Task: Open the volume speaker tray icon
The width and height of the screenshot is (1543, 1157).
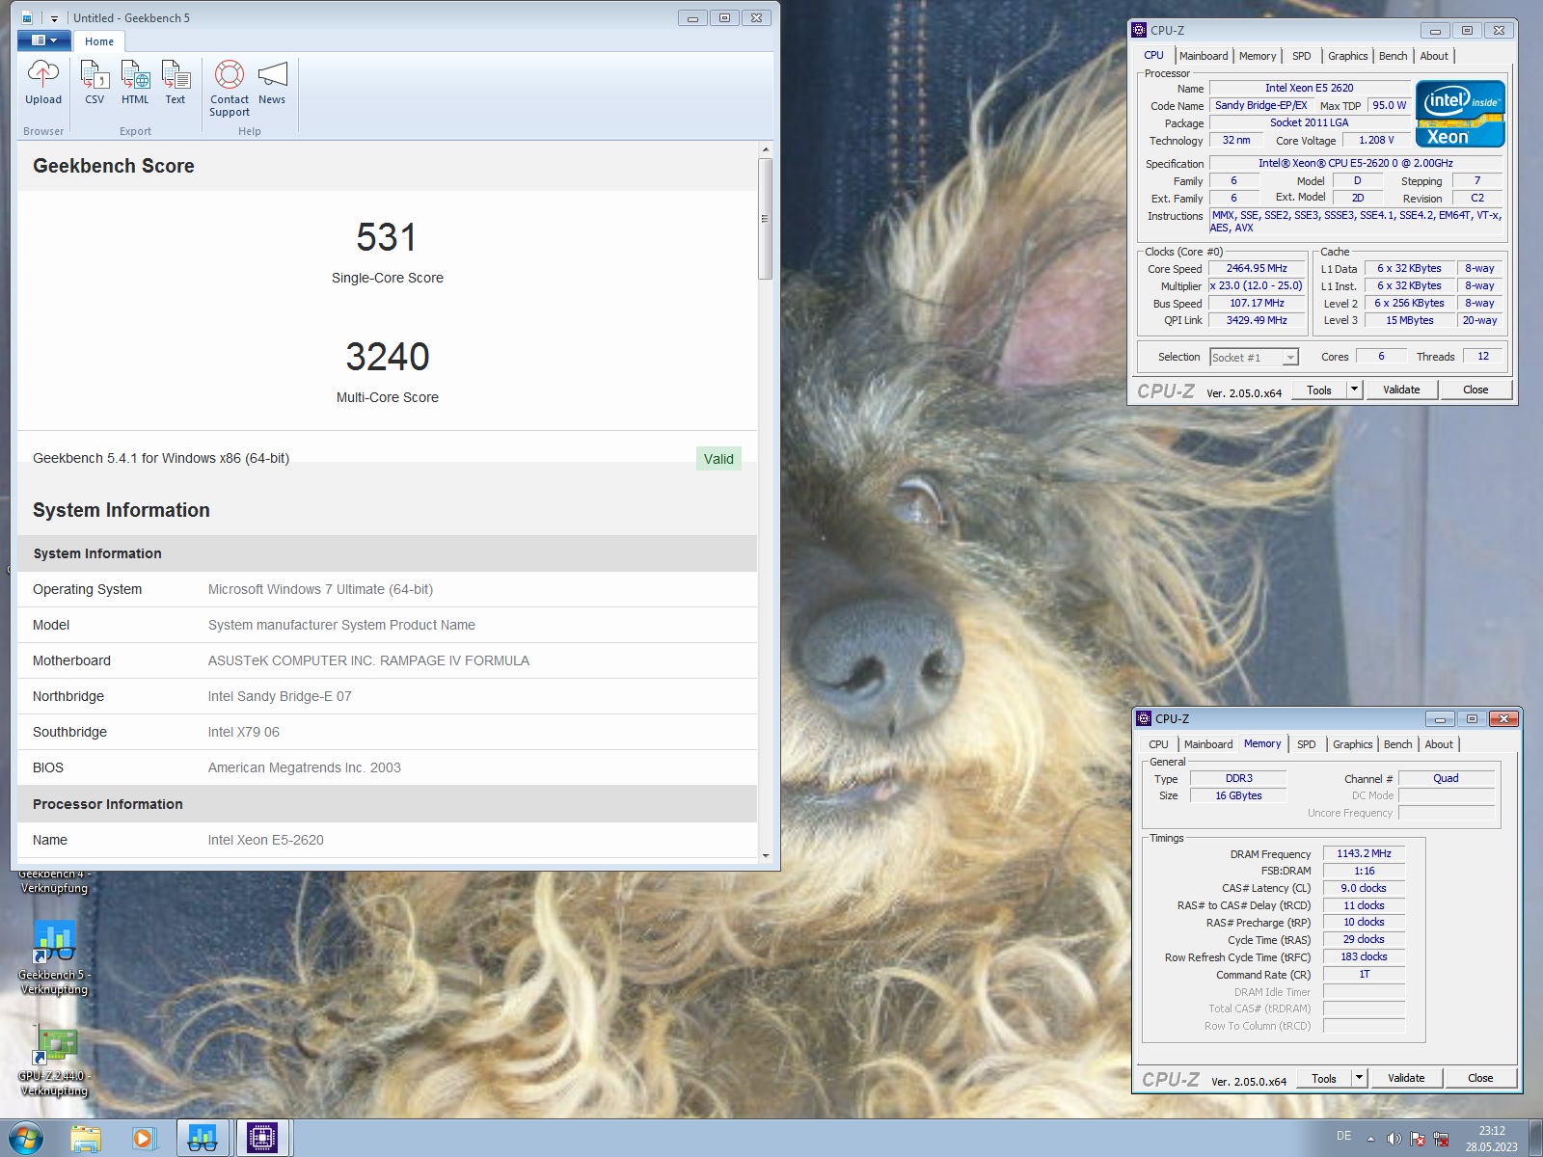Action: (x=1394, y=1139)
